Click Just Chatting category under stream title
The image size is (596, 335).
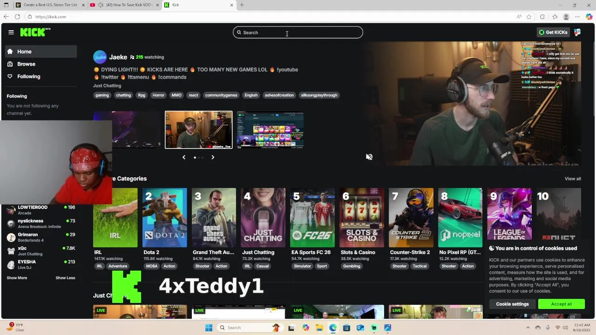(107, 86)
